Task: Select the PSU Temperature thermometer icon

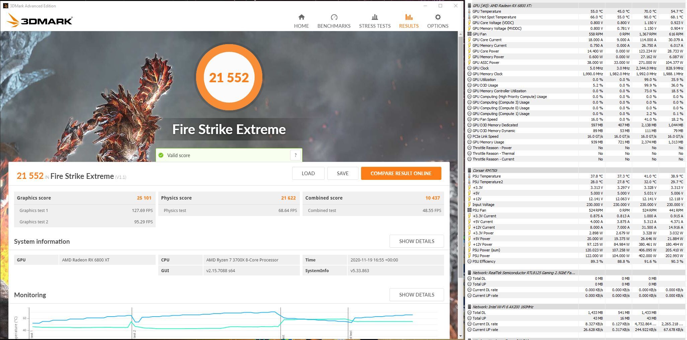Action: point(469,176)
